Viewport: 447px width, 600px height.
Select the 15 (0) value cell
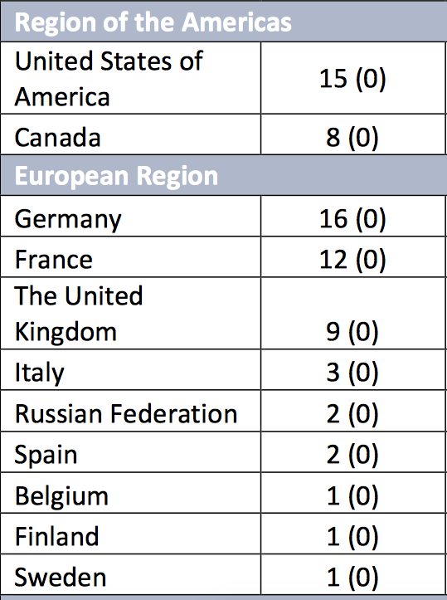353,78
